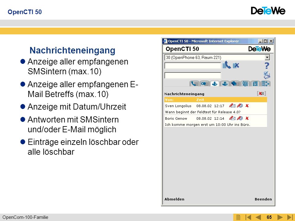295x221 pixels.
Task: Go to the previous slide arrow
Action: (258, 217)
